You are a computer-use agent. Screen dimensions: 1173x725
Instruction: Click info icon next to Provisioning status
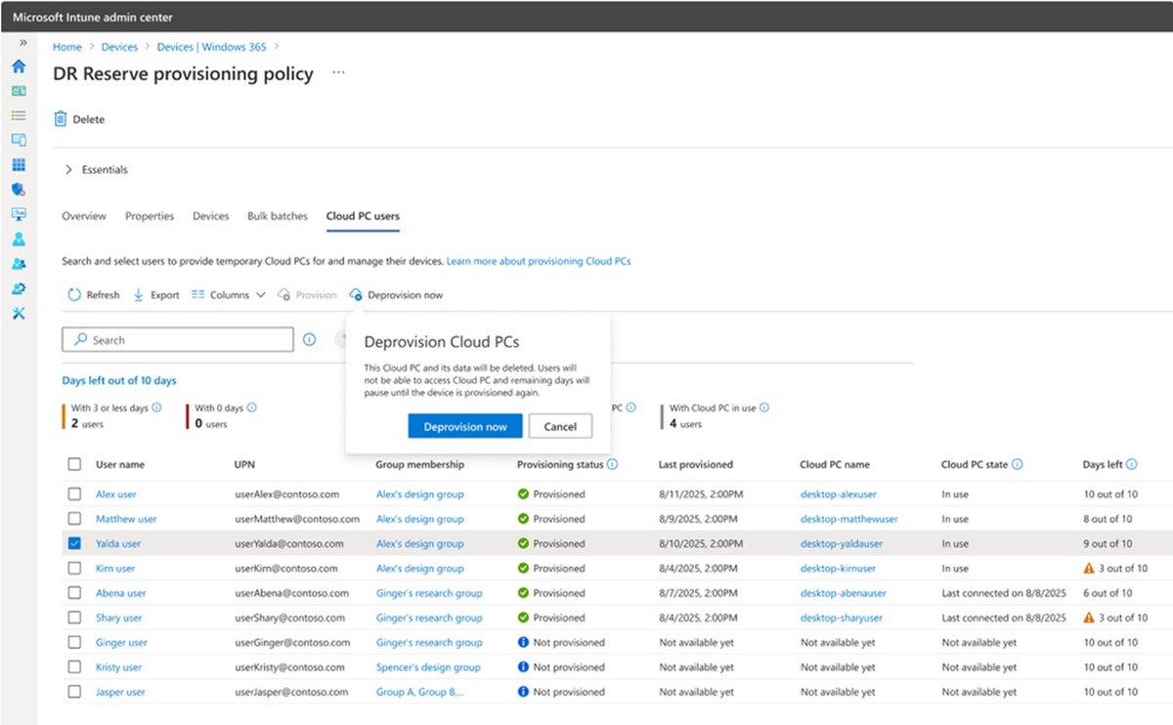612,464
